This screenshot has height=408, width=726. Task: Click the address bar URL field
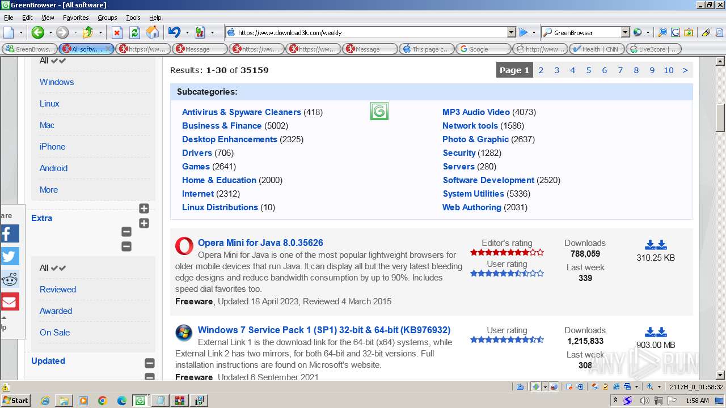pyautogui.click(x=372, y=32)
